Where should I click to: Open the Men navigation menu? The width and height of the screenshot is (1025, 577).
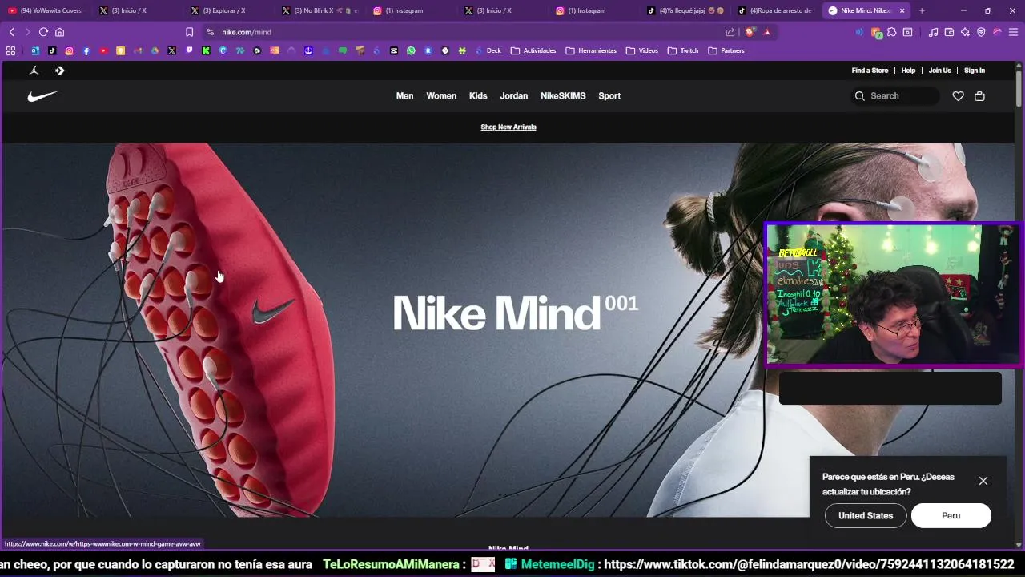pyautogui.click(x=404, y=96)
